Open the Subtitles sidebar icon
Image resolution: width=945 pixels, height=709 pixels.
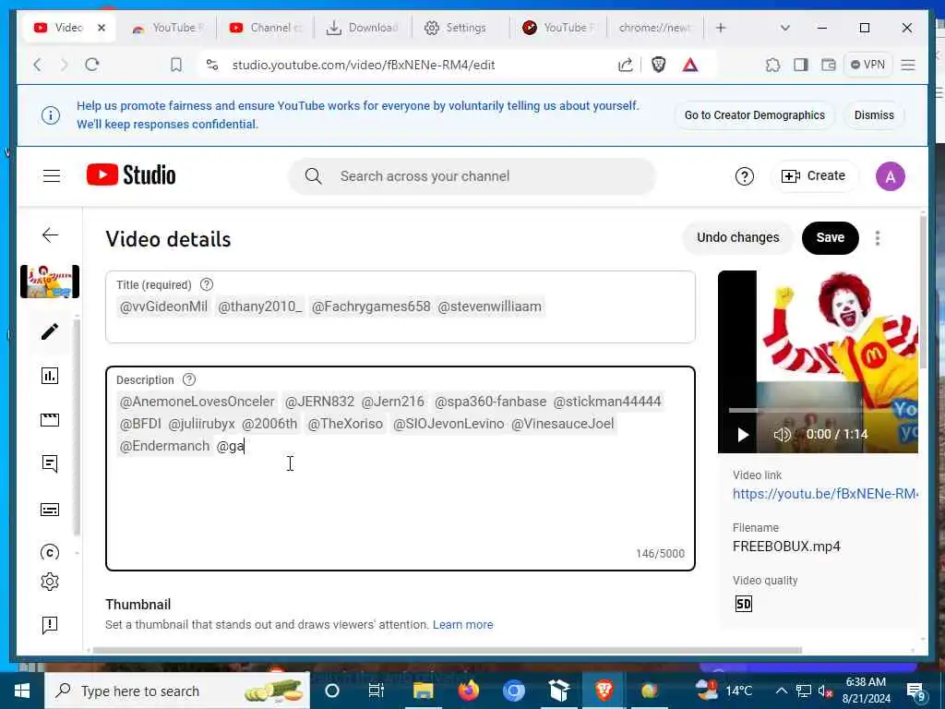pyautogui.click(x=50, y=510)
